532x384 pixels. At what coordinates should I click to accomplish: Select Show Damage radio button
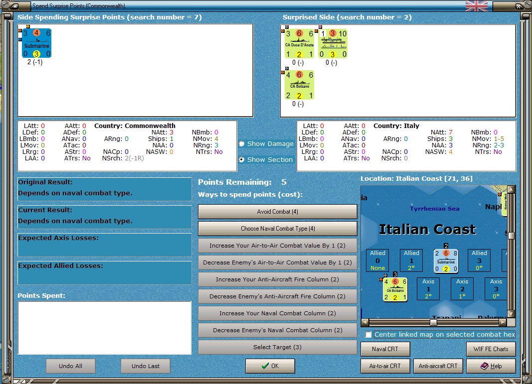pos(242,144)
